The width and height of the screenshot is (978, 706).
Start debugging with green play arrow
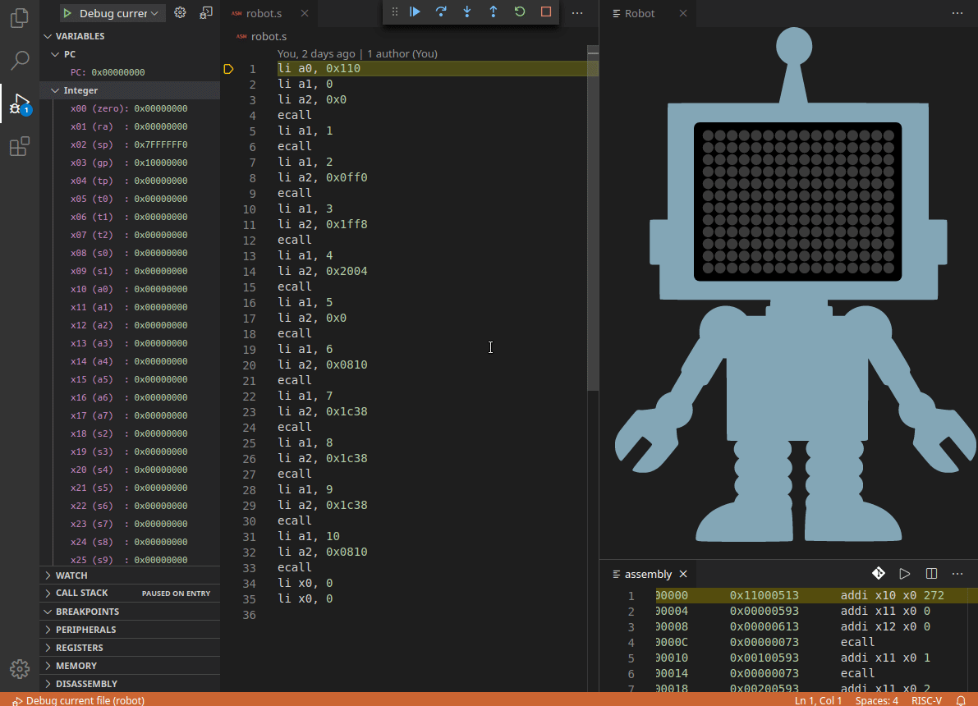[67, 13]
